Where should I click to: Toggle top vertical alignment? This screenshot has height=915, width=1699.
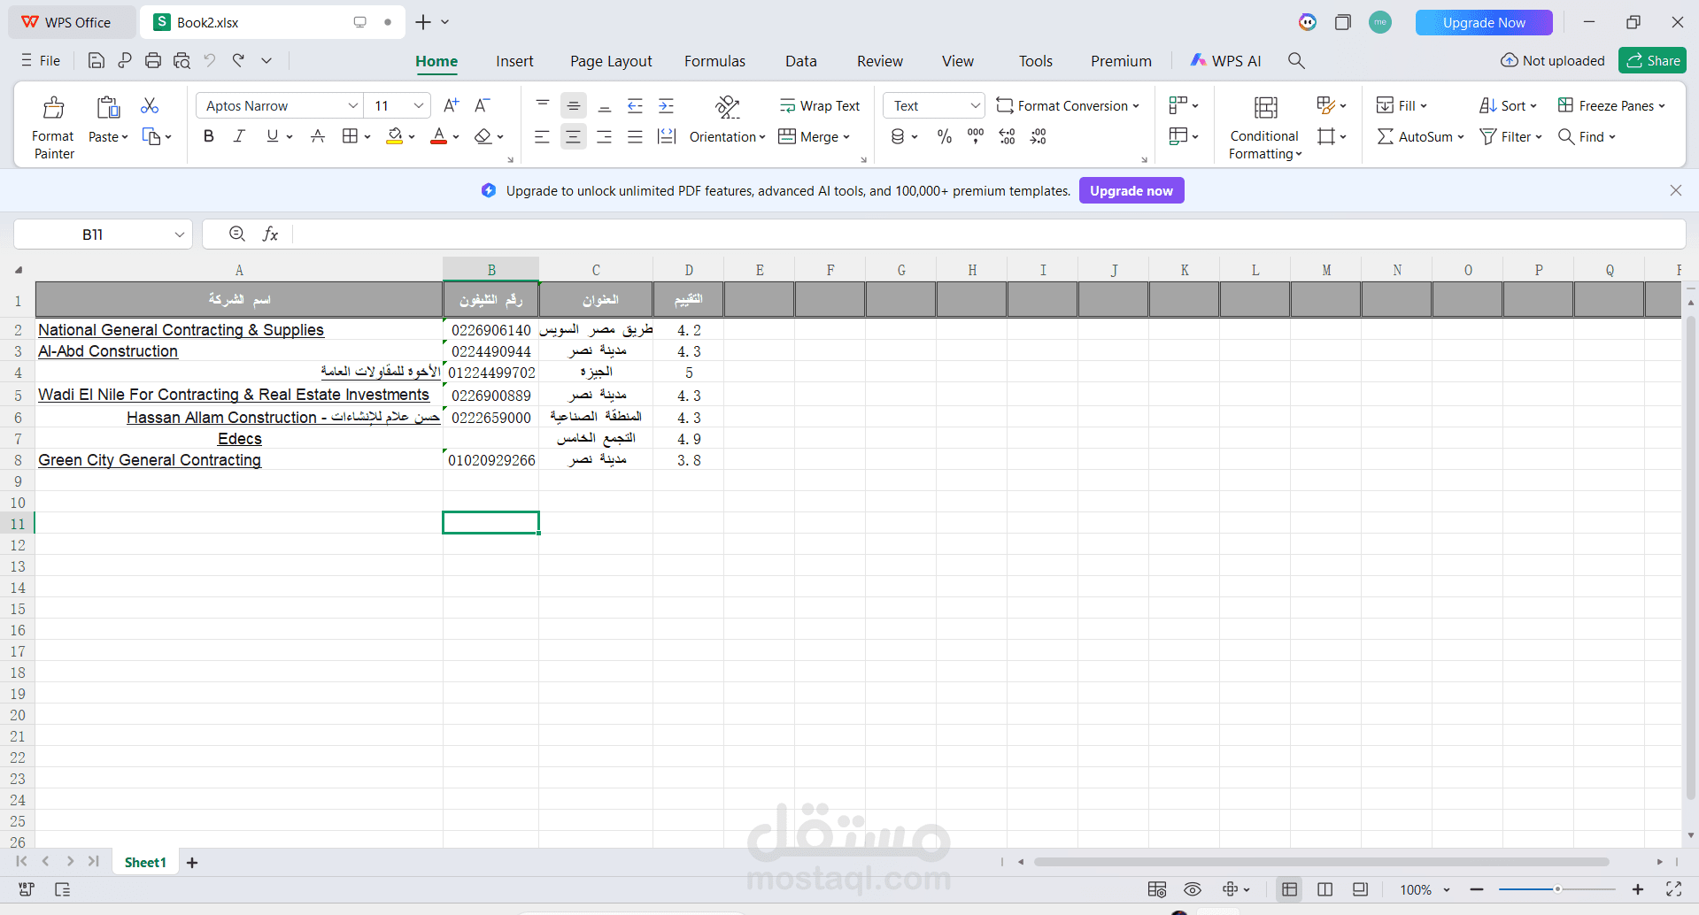(542, 106)
